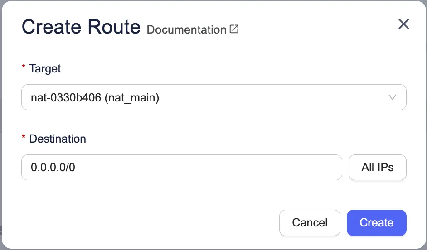Click the red asterisk next to Target
This screenshot has height=250, width=427.
coord(24,69)
